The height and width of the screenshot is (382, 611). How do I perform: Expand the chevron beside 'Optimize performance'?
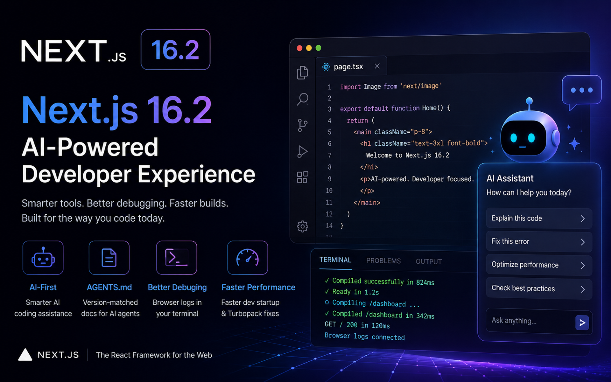click(583, 266)
